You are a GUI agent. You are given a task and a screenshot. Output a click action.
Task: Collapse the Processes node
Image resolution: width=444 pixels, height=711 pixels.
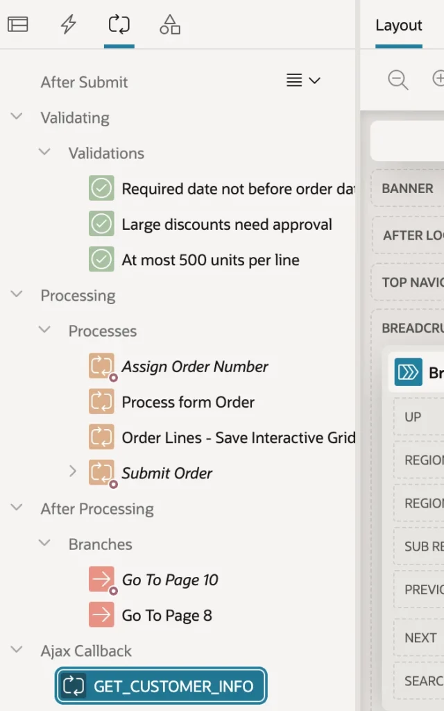click(44, 330)
